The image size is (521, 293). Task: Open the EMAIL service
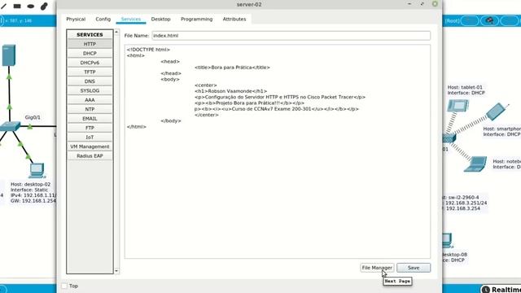coord(90,118)
